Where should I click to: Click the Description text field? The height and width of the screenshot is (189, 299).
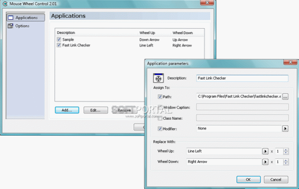pos(242,79)
